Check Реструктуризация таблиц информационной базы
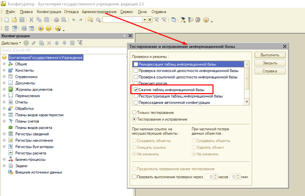Image resolution: width=305 pixels, height=196 pixels. coord(136,96)
